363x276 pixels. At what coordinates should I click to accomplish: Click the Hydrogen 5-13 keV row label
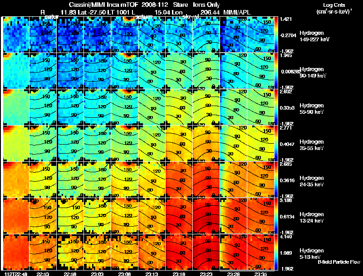pos(311,254)
